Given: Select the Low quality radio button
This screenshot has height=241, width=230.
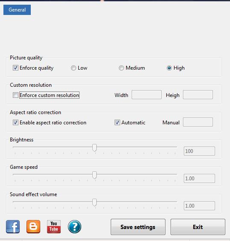Looking at the screenshot, I should pyautogui.click(x=74, y=68).
